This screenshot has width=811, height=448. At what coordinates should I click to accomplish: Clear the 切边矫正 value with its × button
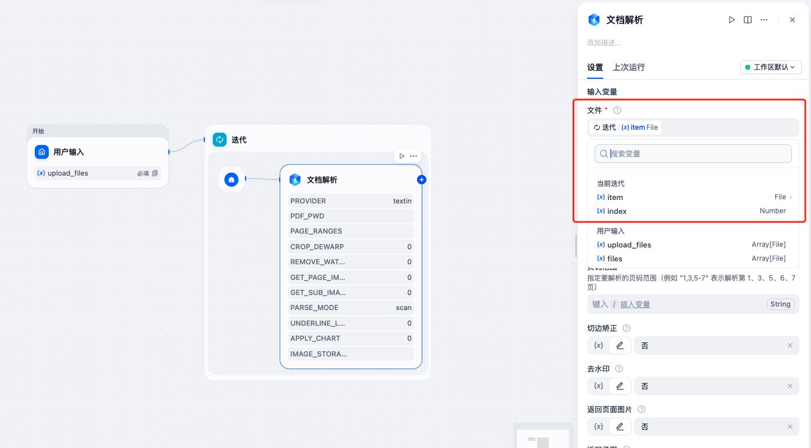pyautogui.click(x=790, y=345)
